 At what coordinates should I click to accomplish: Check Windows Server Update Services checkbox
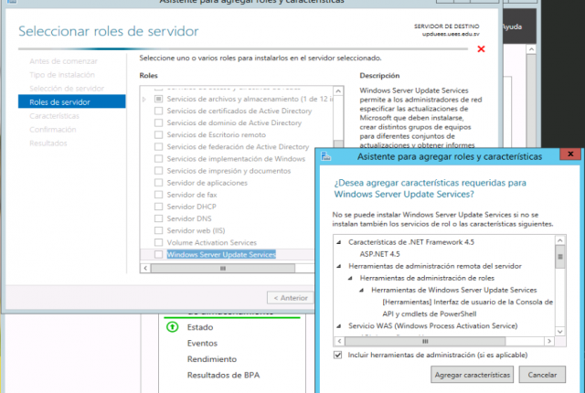pyautogui.click(x=158, y=254)
